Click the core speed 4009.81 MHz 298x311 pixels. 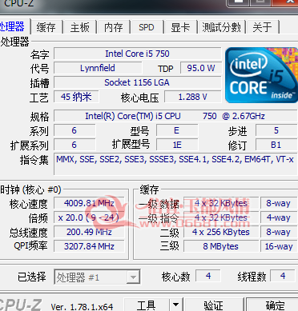click(89, 203)
